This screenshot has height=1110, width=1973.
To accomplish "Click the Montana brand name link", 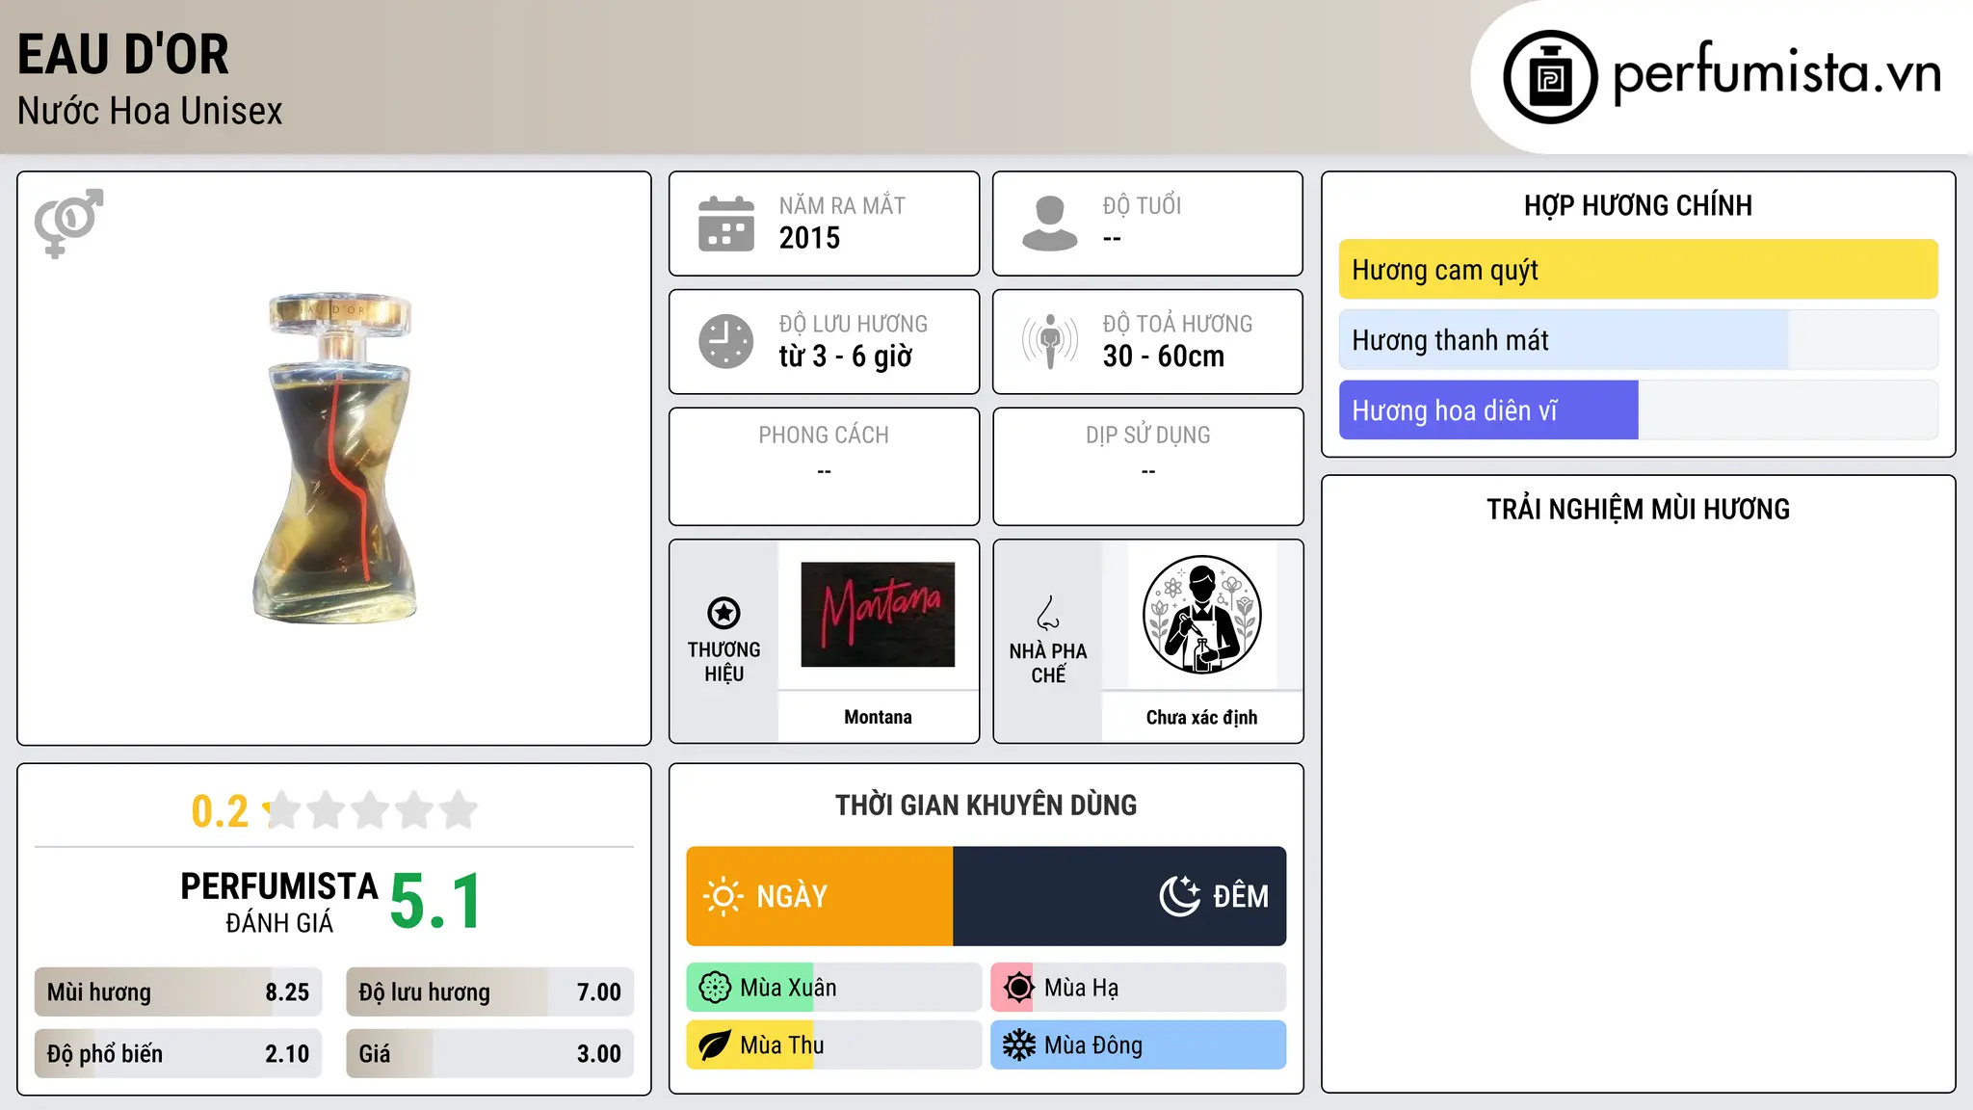I will 878,717.
